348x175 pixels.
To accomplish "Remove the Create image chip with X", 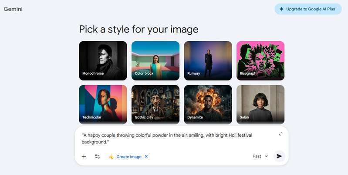I will tap(146, 157).
